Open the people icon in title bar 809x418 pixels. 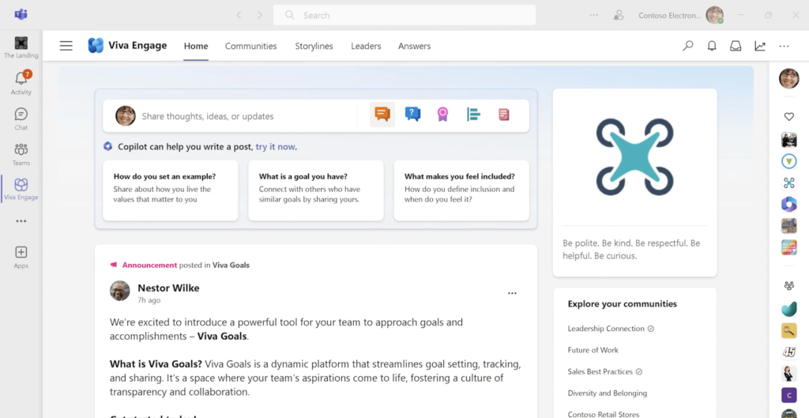click(619, 16)
